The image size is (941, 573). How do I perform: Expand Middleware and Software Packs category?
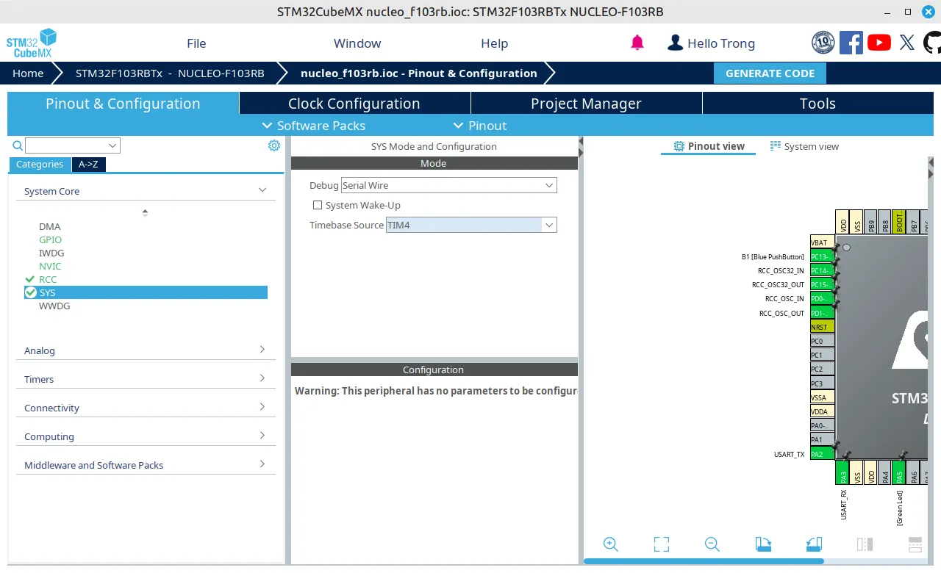click(x=146, y=465)
